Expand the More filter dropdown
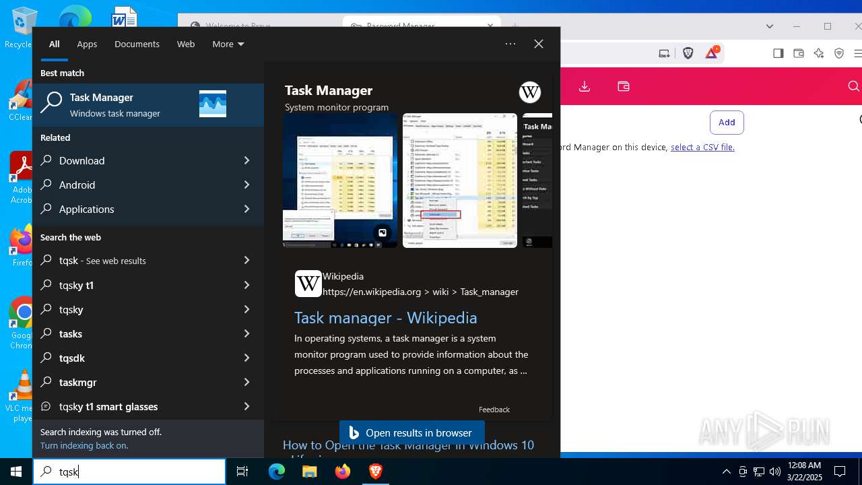The width and height of the screenshot is (862, 485). tap(228, 44)
